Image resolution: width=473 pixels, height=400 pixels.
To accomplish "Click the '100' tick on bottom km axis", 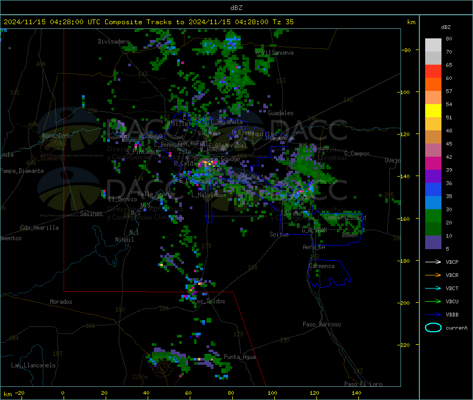I will coord(272,393).
